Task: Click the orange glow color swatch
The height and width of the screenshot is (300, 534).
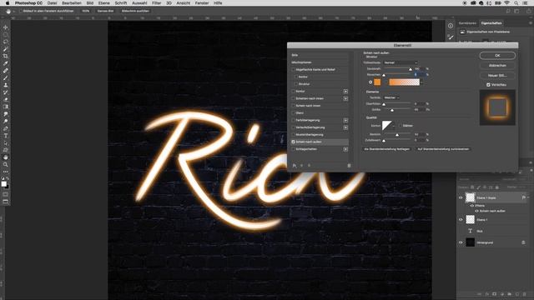Action: [x=377, y=82]
